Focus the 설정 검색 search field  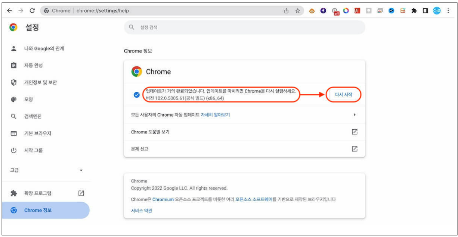pyautogui.click(x=244, y=27)
